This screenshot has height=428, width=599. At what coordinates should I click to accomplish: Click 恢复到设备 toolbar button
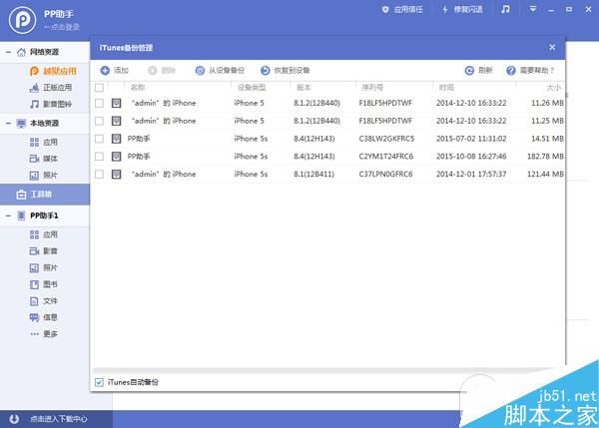point(285,70)
